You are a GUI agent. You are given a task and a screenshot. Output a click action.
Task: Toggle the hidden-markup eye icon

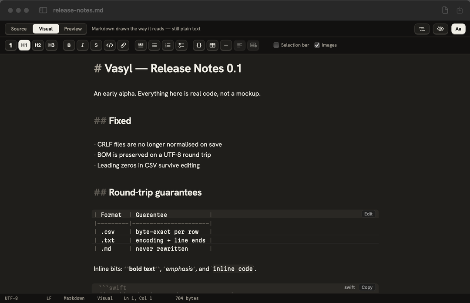tap(440, 29)
